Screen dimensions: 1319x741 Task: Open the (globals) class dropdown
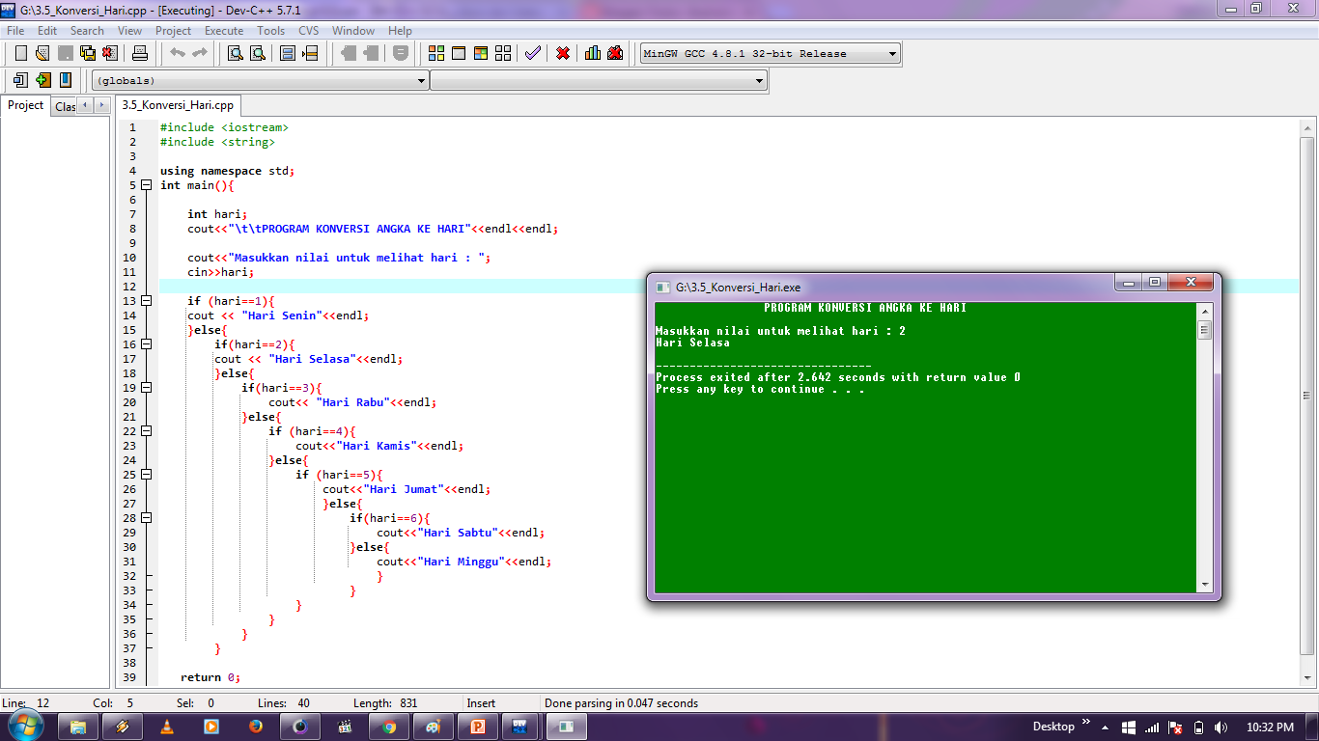[261, 81]
